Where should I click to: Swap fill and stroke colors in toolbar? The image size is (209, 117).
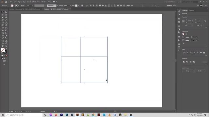point(7,49)
